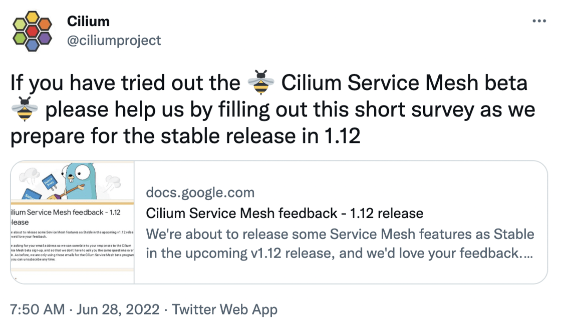Viewport: 561px width, 328px height.
Task: Open the tweet's three-dot more menu
Action: (x=538, y=21)
